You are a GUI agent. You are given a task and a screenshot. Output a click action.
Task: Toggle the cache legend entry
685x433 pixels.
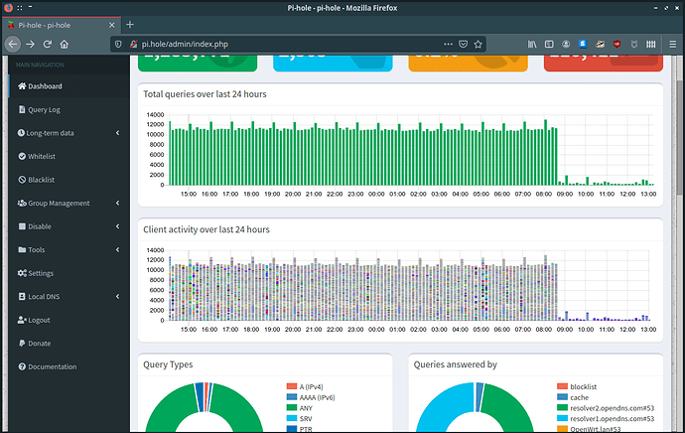click(x=578, y=395)
